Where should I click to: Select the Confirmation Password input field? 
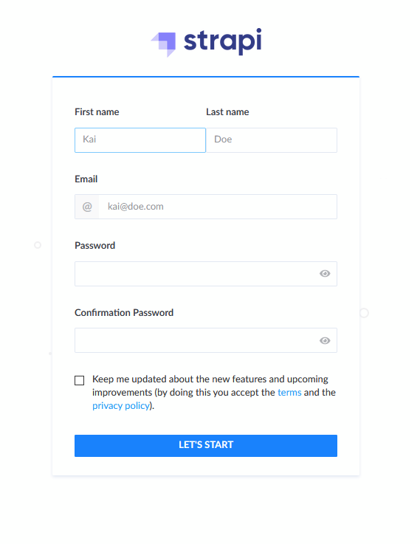click(x=206, y=340)
